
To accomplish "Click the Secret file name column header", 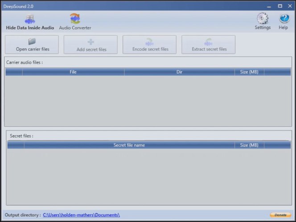I will [x=129, y=145].
